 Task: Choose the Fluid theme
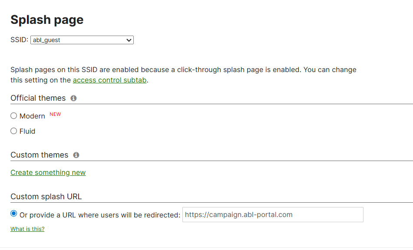13,131
